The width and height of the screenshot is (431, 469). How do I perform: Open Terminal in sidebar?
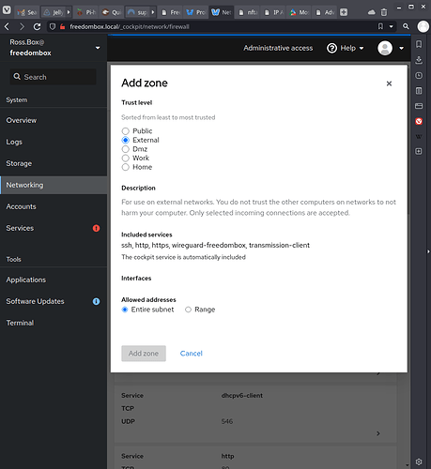[54, 323]
